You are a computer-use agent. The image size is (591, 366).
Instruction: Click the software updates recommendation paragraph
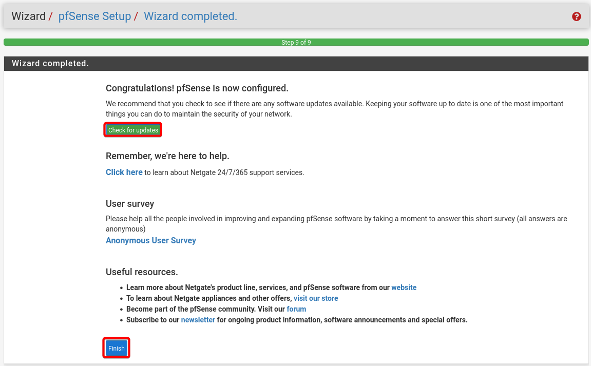point(334,108)
